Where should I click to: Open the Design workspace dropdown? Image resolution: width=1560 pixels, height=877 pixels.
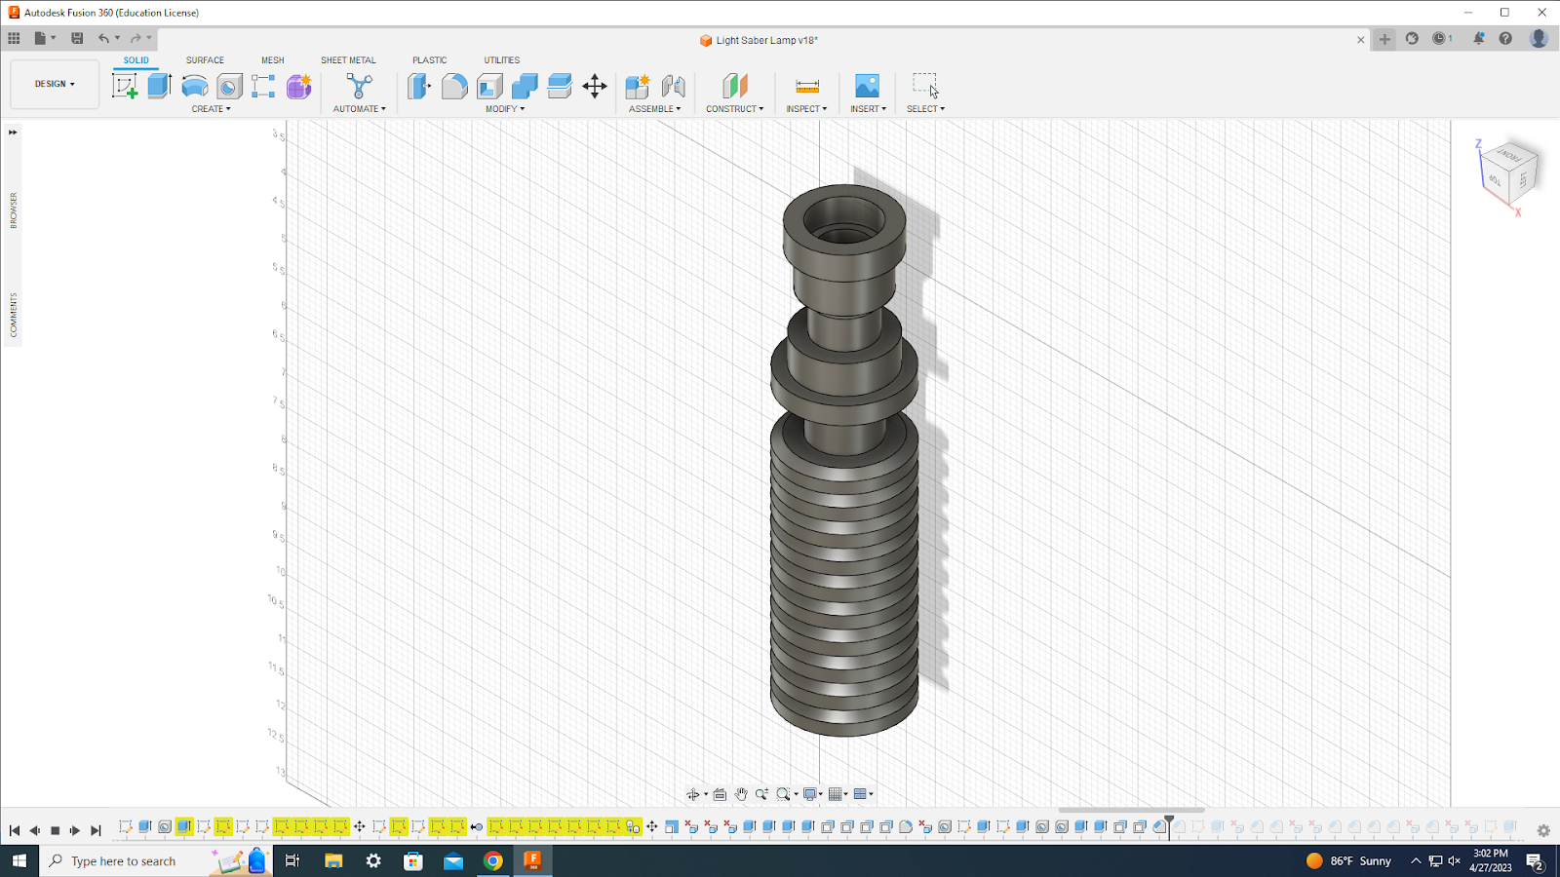tap(55, 84)
